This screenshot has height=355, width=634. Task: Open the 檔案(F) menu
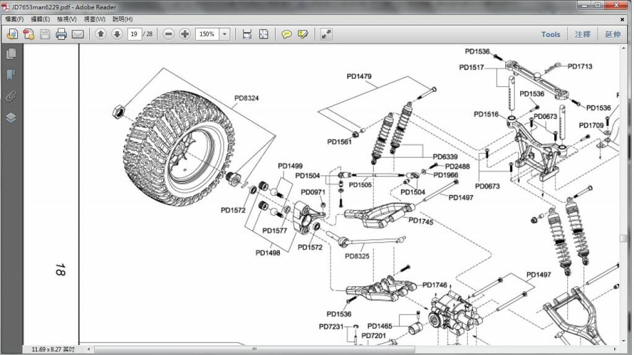[14, 19]
